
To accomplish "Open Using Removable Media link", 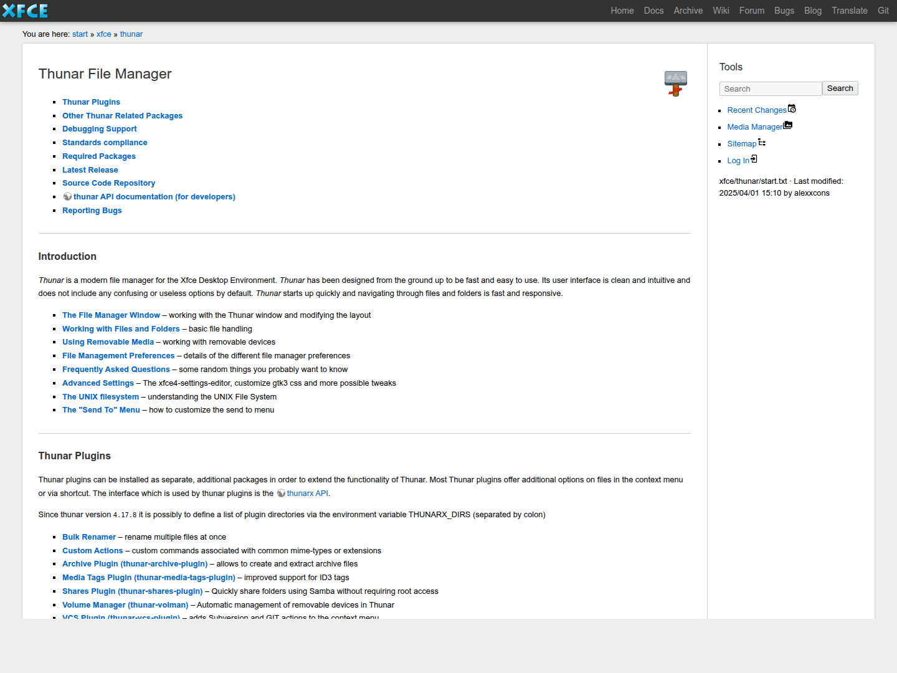I will (x=108, y=342).
